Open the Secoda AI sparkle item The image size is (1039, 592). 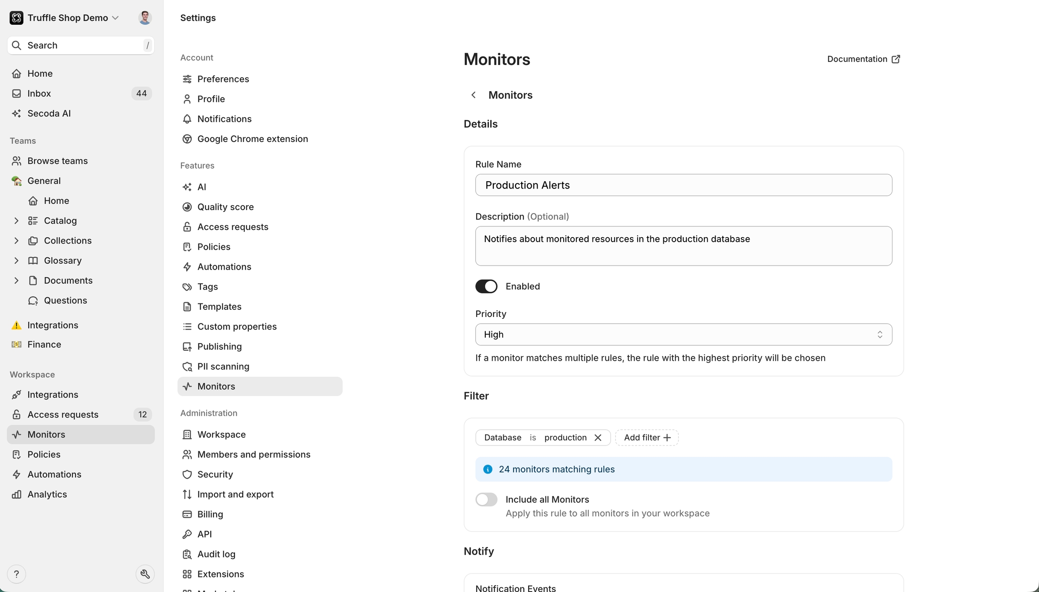tap(49, 113)
